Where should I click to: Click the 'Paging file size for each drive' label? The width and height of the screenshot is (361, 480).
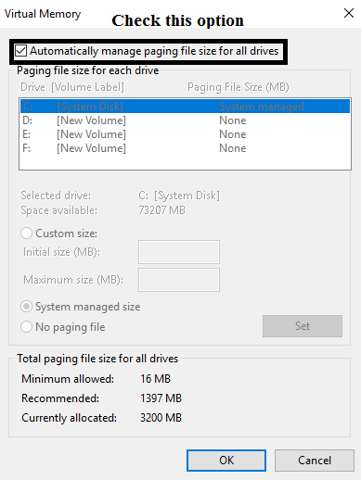88,70
